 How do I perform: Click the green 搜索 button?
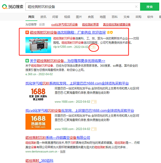pyautogui.click(x=150, y=7)
